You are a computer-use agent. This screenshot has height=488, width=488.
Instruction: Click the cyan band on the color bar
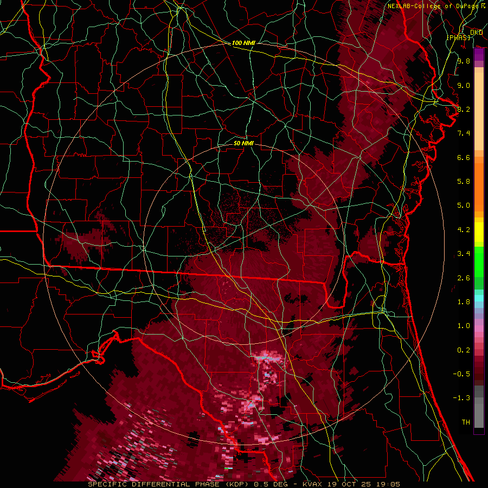coord(479,298)
